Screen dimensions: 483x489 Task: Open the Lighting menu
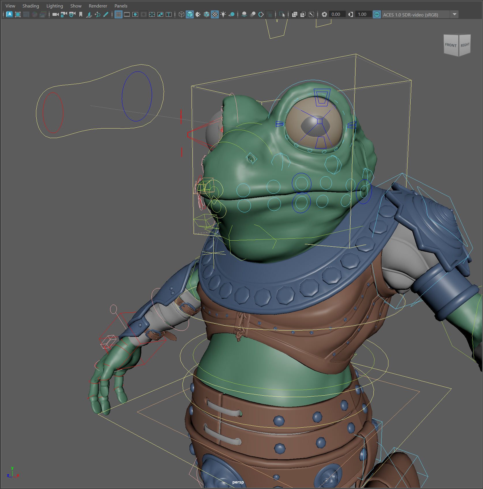pyautogui.click(x=54, y=6)
